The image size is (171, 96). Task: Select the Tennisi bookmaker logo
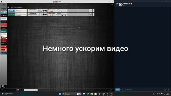click(x=4, y=47)
